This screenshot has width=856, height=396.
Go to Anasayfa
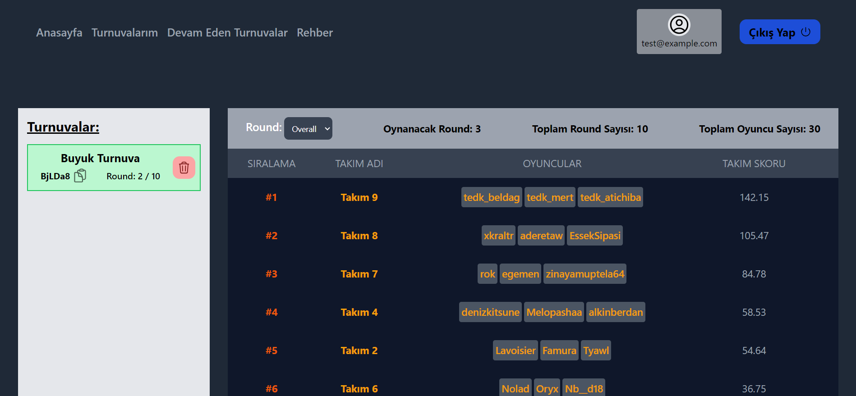pyautogui.click(x=59, y=32)
